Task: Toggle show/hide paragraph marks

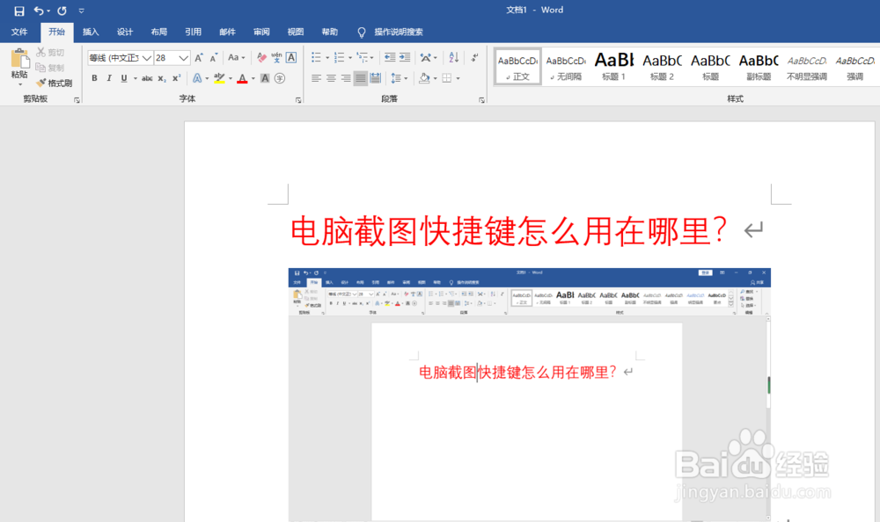Action: (x=475, y=58)
